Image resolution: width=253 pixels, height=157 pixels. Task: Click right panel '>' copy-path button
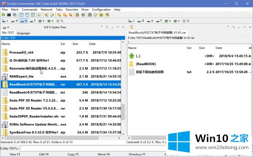click(x=250, y=27)
